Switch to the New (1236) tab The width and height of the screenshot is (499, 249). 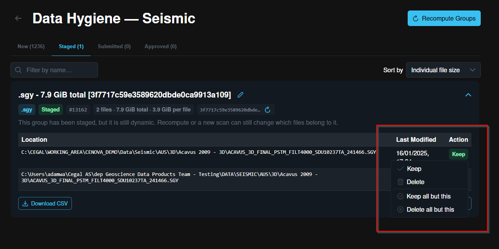point(31,46)
